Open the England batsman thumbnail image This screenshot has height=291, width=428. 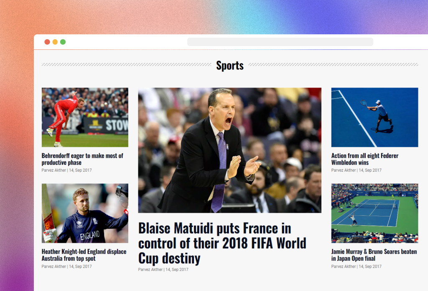pyautogui.click(x=85, y=213)
